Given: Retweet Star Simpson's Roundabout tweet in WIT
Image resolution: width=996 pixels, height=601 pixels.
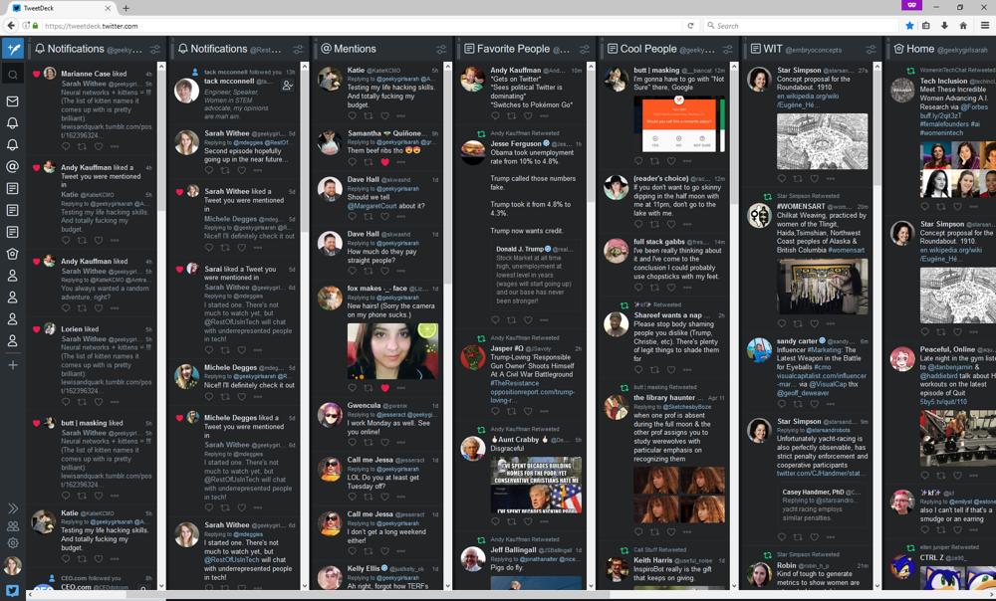Looking at the screenshot, I should pos(799,179).
